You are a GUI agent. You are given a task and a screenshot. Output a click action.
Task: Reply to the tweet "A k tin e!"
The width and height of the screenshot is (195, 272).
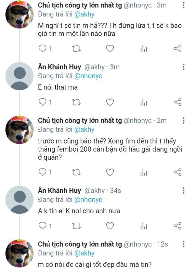pyautogui.click(x=43, y=226)
